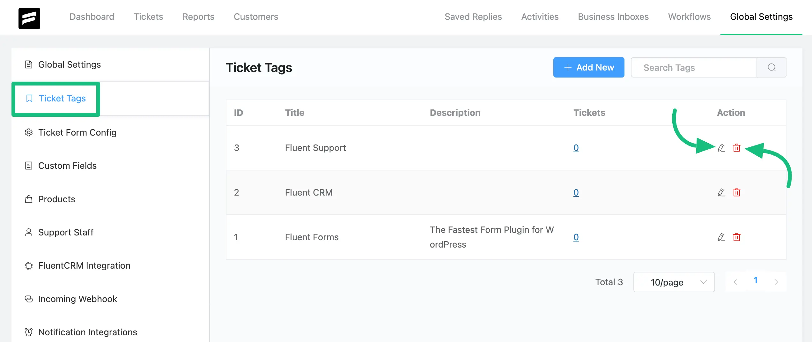Open Business Inboxes
This screenshot has width=812, height=342.
(x=613, y=17)
